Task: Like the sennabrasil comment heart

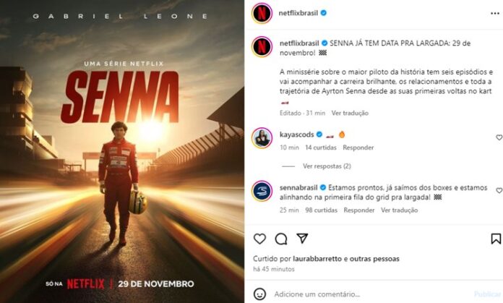Action: tap(499, 190)
